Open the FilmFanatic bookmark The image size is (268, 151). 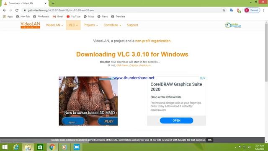coord(41,16)
